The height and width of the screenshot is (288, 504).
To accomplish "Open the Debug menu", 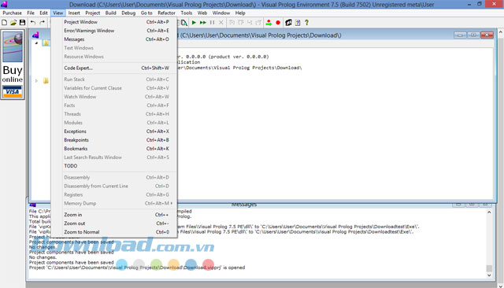I will tap(128, 13).
